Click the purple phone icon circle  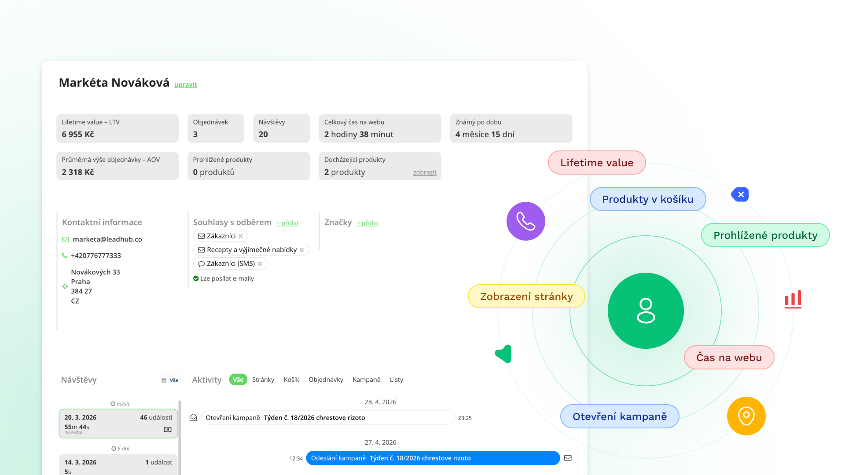tap(525, 221)
